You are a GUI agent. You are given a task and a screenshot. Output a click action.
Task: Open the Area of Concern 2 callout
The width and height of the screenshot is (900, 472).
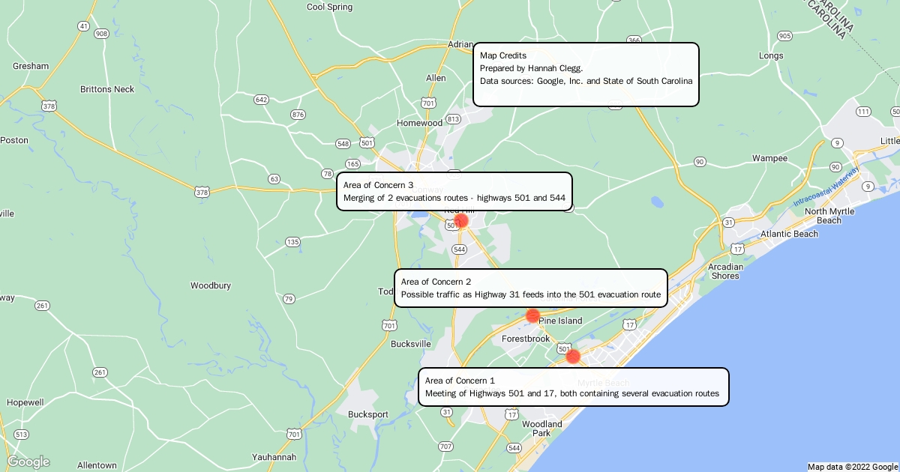(x=531, y=288)
